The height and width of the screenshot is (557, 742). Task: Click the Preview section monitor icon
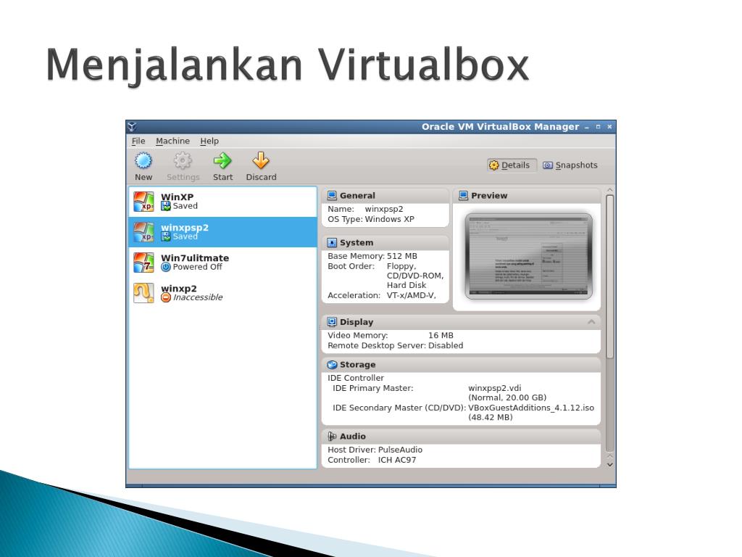pyautogui.click(x=463, y=196)
